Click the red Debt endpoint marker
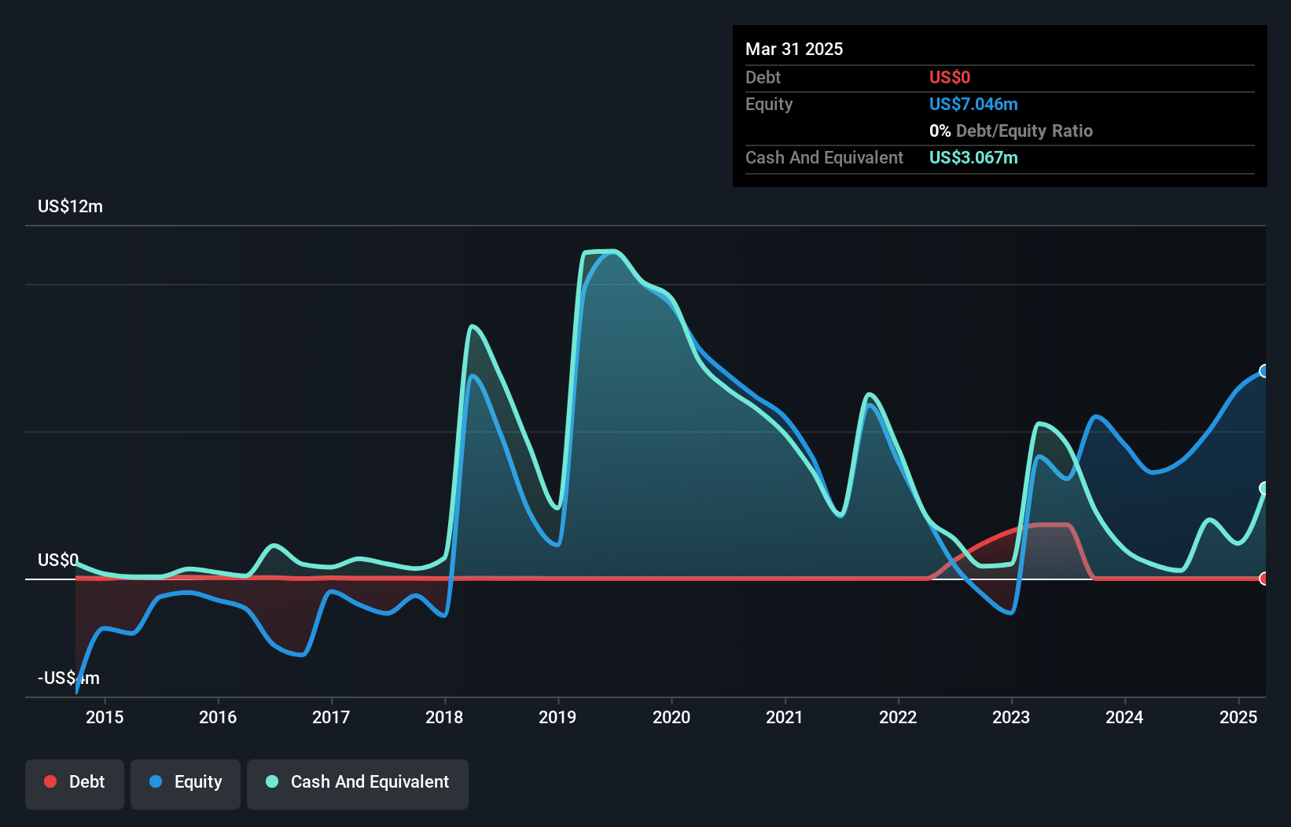This screenshot has width=1291, height=827. click(x=1264, y=579)
